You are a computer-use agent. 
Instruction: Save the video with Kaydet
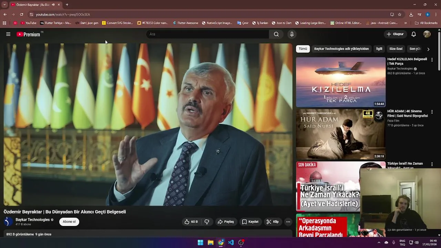250,222
